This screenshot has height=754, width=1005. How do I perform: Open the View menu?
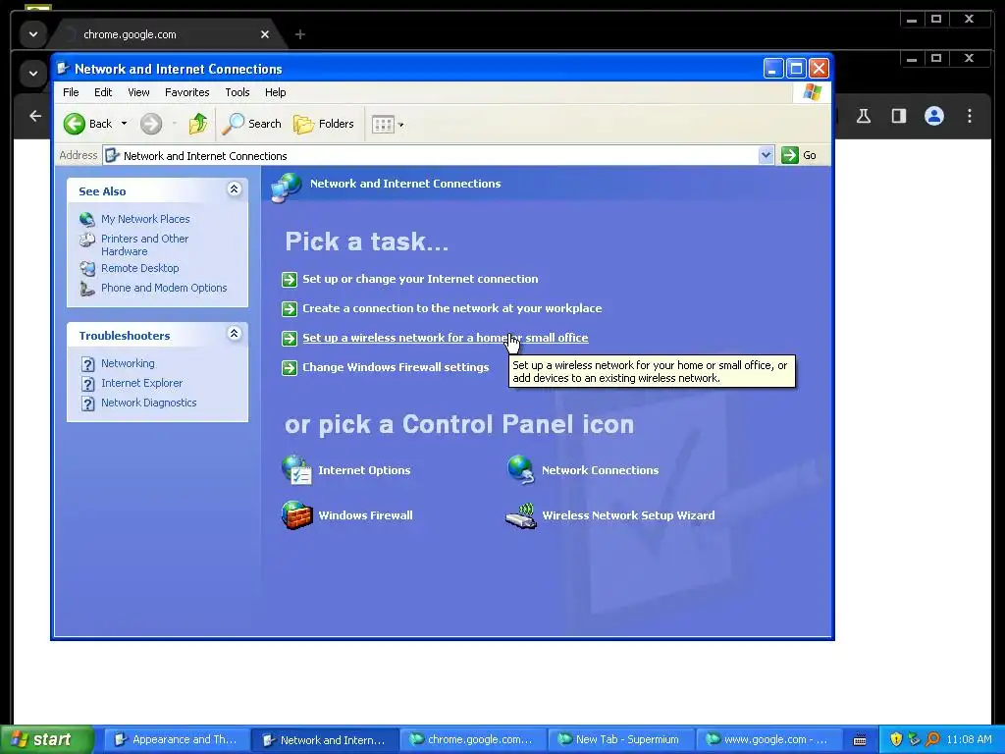point(138,92)
